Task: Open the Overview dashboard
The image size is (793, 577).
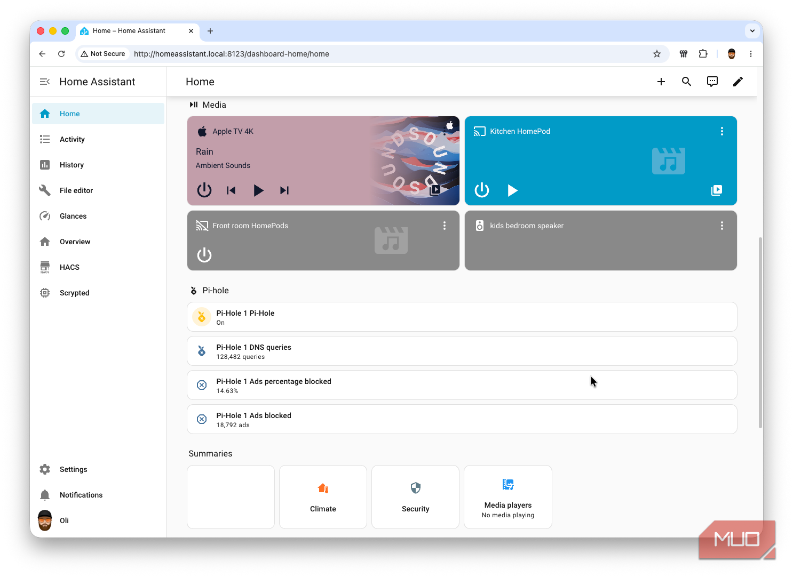Action: click(x=98, y=242)
